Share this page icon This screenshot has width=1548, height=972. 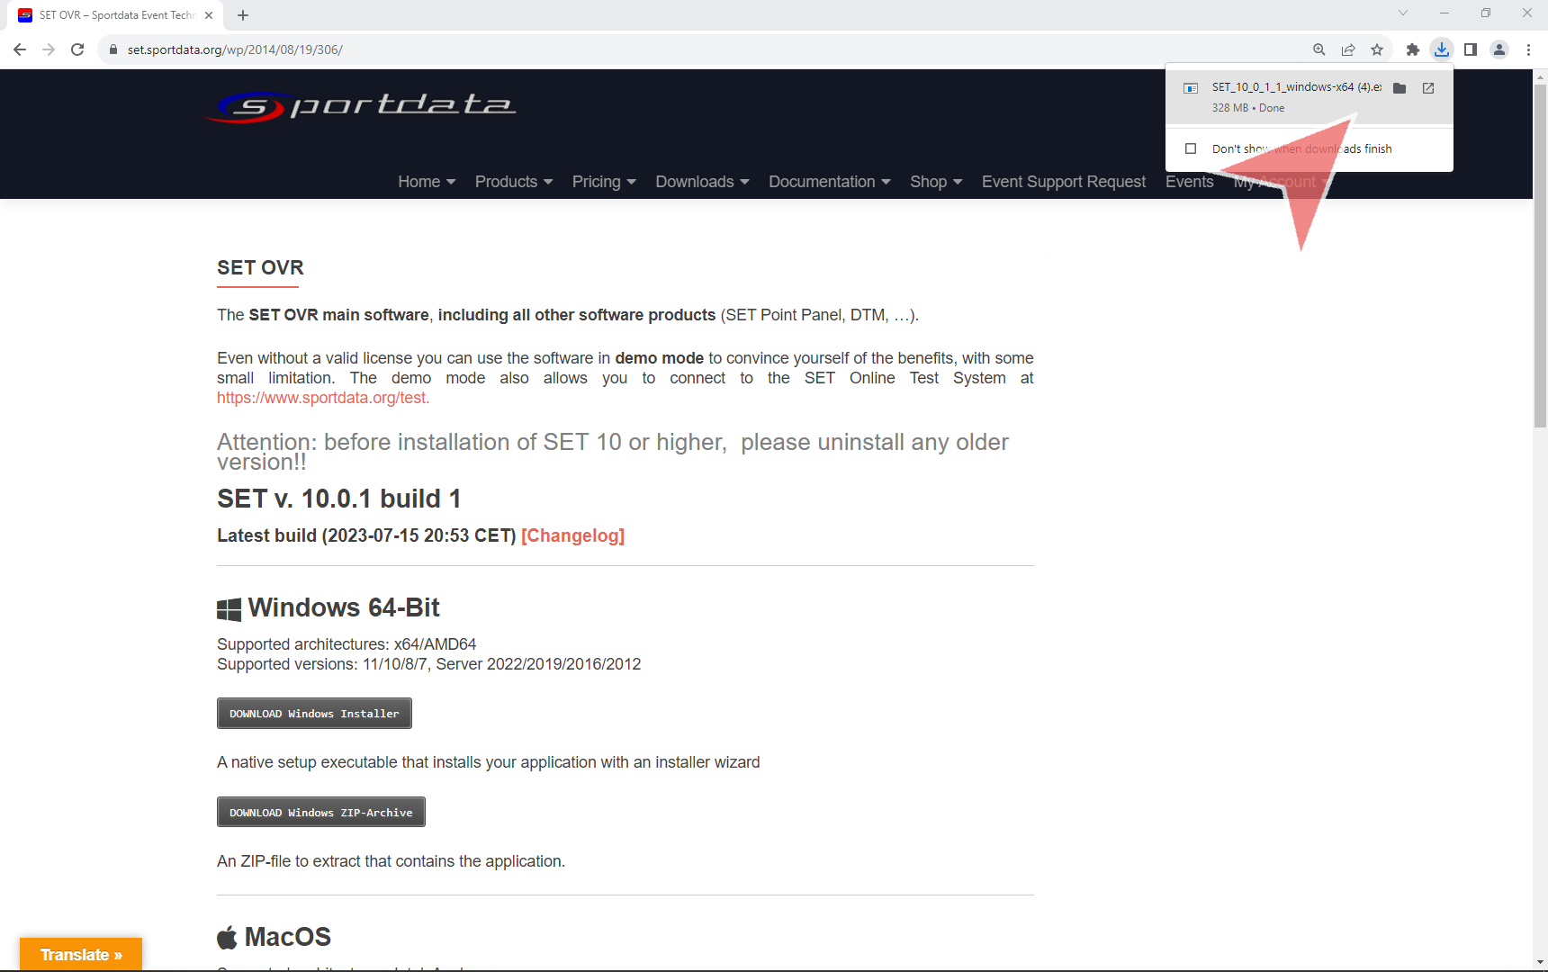click(x=1348, y=49)
